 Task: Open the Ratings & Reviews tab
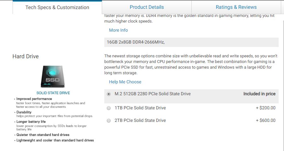coord(236,7)
